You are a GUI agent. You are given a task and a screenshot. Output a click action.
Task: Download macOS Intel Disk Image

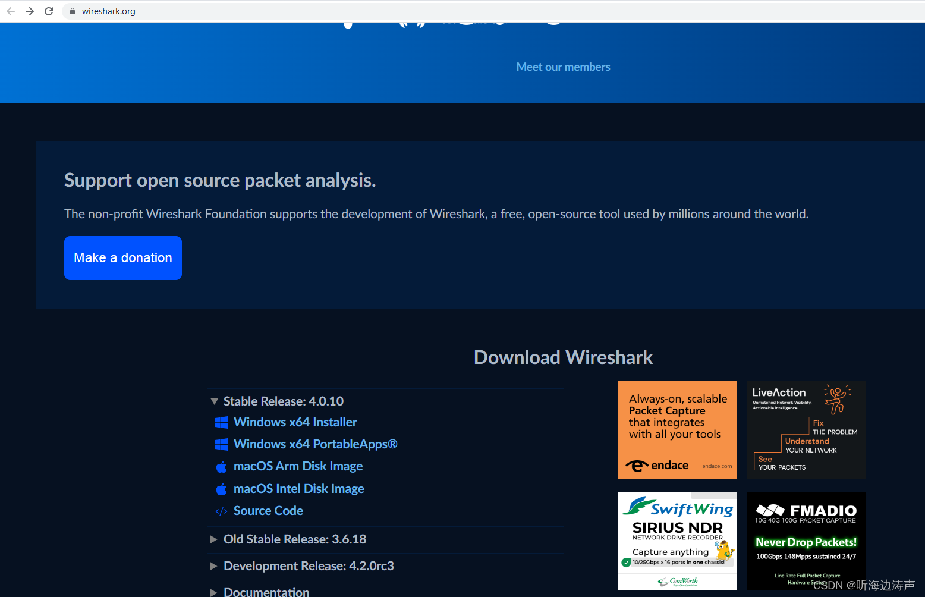(298, 489)
